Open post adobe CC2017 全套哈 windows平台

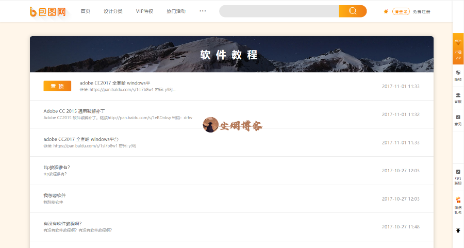pos(81,139)
